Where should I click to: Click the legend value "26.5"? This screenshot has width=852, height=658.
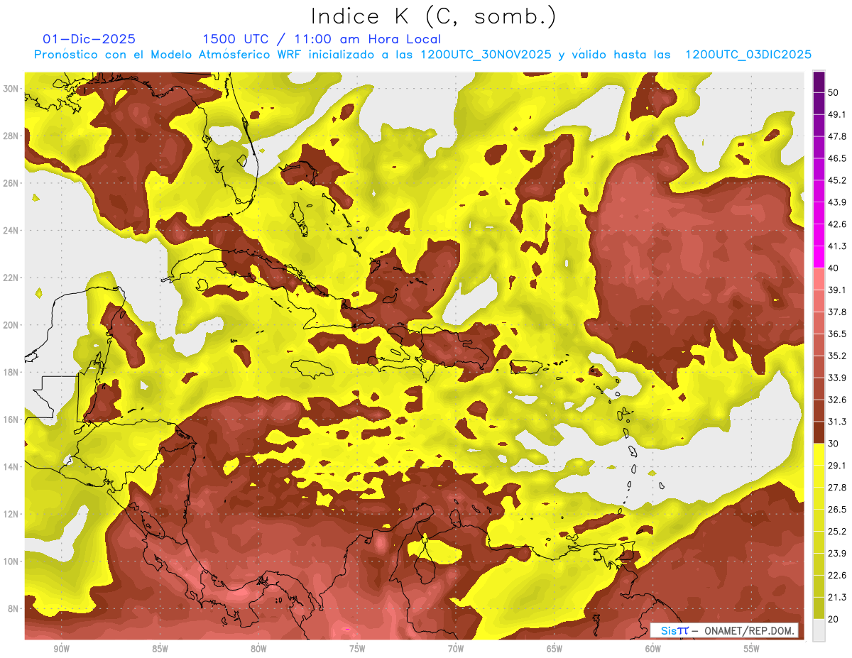click(837, 510)
